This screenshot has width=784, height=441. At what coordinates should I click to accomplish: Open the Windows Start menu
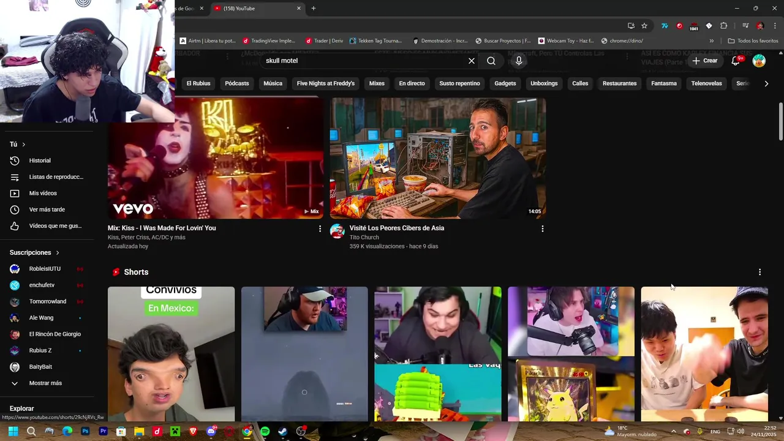[x=13, y=431]
